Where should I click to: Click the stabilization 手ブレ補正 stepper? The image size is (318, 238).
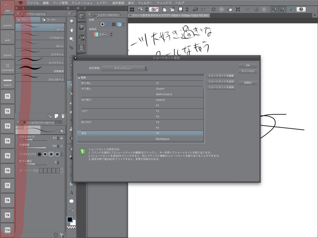[x=58, y=162]
